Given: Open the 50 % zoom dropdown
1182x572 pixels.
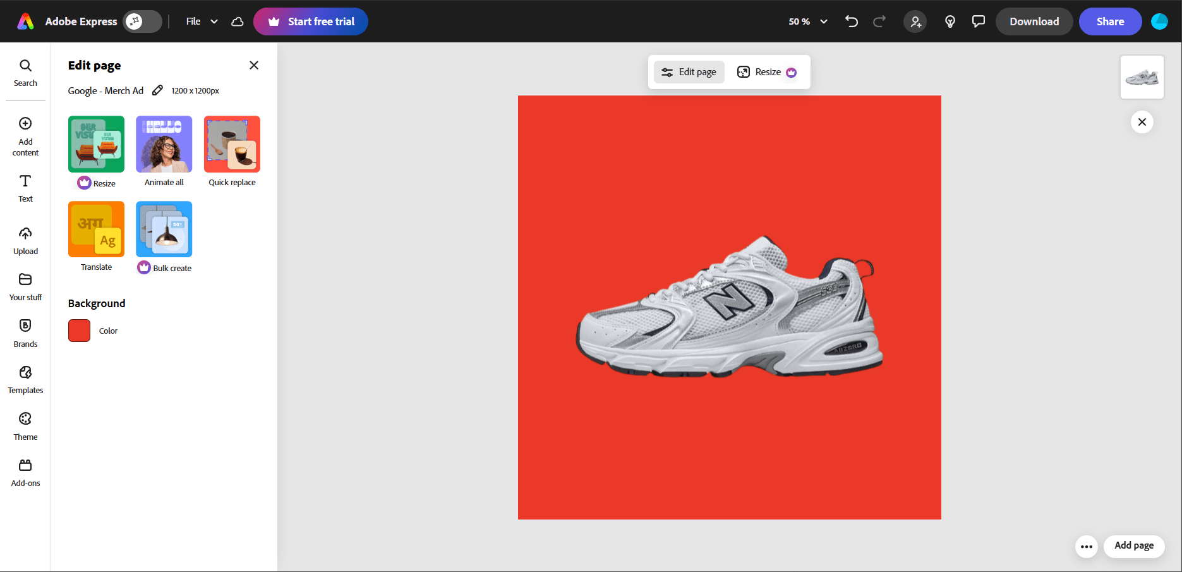Looking at the screenshot, I should point(808,21).
